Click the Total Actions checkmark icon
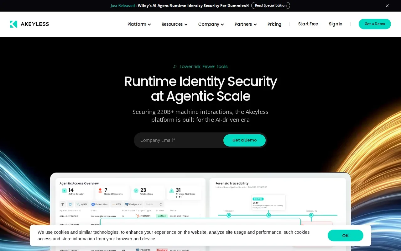This screenshot has height=251, width=401. pos(136,190)
